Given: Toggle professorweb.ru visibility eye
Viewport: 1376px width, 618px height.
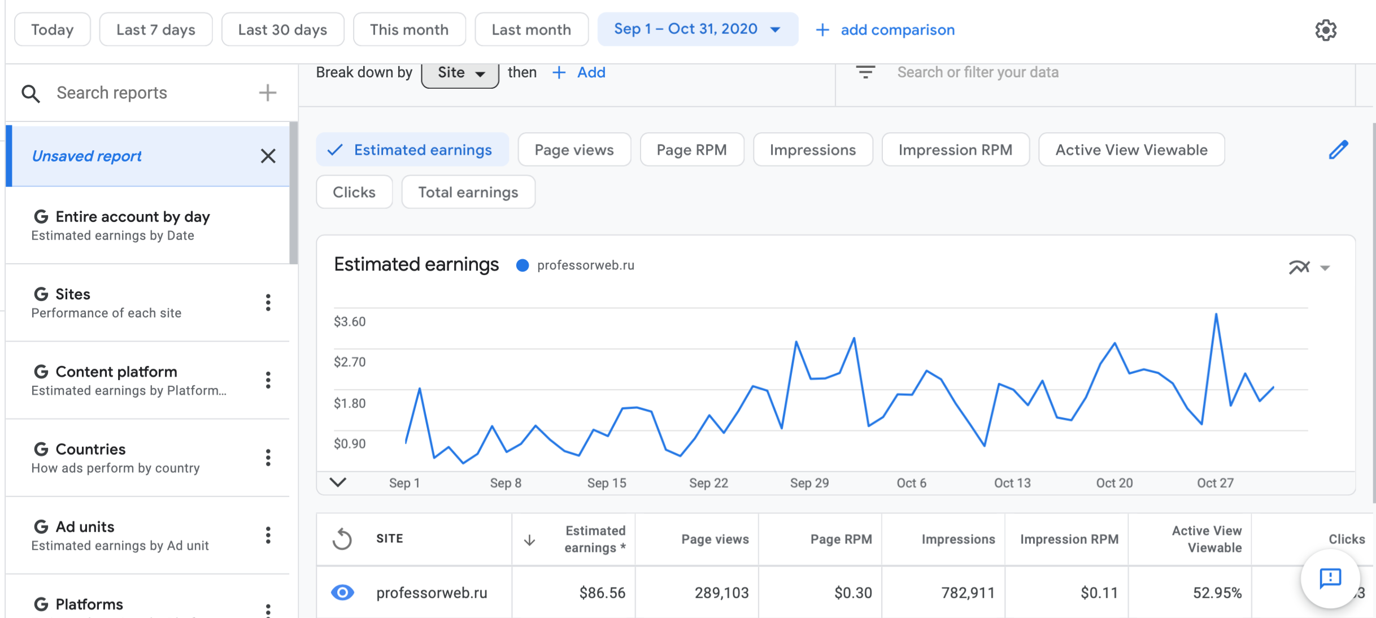Looking at the screenshot, I should click(342, 592).
